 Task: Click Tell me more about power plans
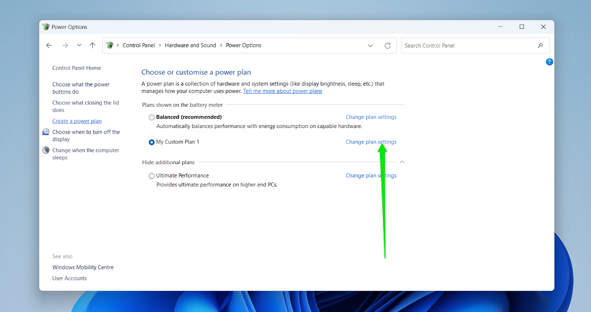coord(283,91)
